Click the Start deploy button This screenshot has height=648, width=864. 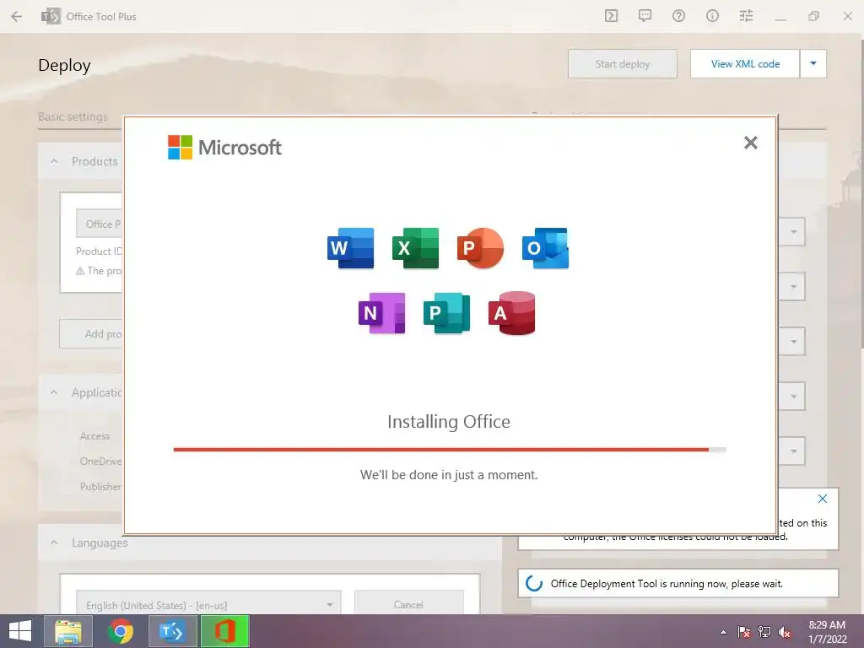coord(623,64)
